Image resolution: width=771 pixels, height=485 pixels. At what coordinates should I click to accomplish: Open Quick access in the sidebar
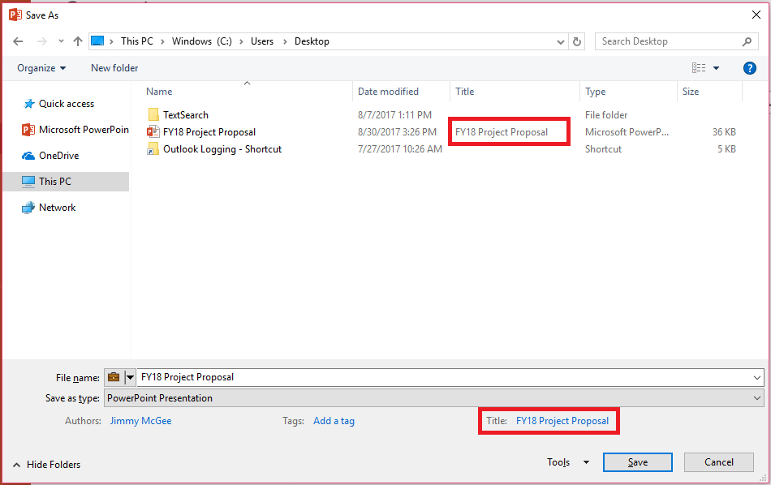coord(62,103)
